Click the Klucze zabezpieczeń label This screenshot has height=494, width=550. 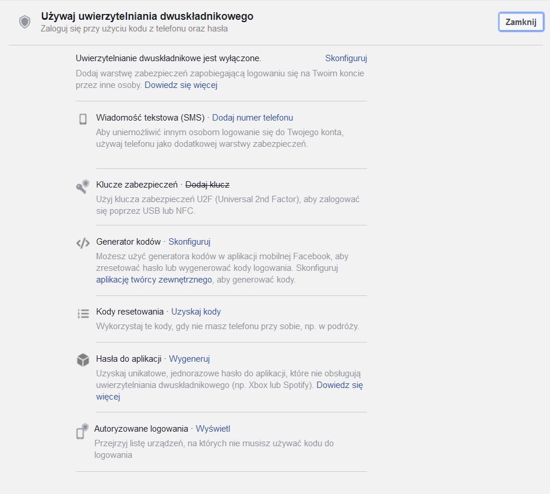[x=137, y=185]
